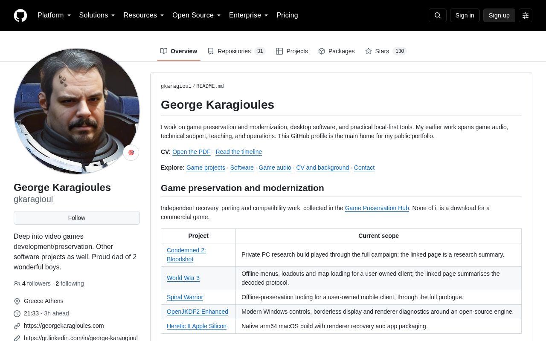This screenshot has height=341, width=546.
Task: Switch to the Repositories tab
Action: [236, 51]
